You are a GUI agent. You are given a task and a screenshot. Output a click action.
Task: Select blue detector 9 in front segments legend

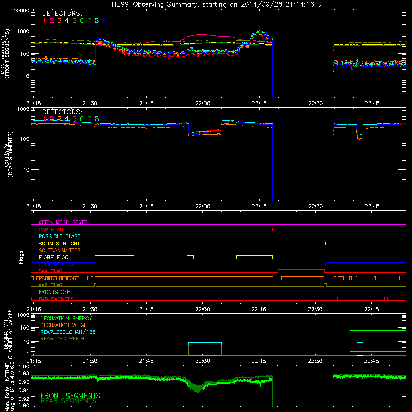tap(105, 21)
